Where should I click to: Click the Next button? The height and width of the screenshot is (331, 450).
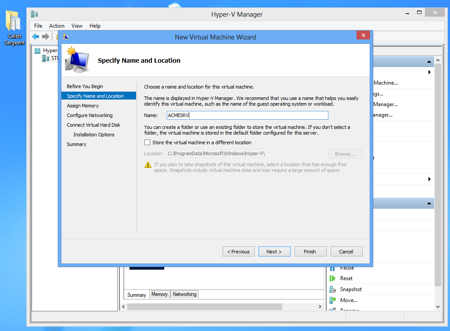tap(274, 252)
